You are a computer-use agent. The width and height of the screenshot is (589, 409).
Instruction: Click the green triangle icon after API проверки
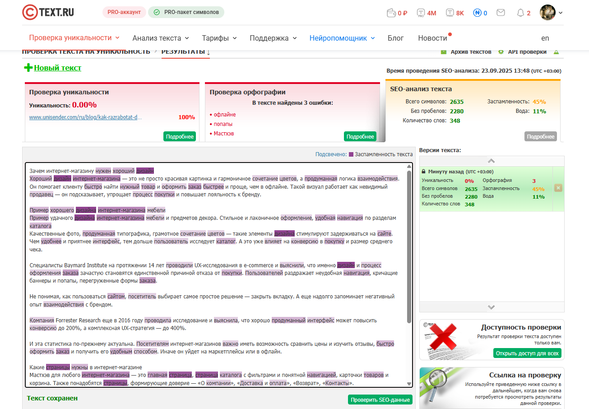(x=557, y=52)
